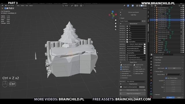The width and height of the screenshot is (185, 104).
Task: Click the modifiers wrench properties tab
Action: [151, 83]
